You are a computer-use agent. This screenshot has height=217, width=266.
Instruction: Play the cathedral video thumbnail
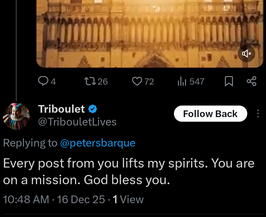pyautogui.click(x=150, y=33)
